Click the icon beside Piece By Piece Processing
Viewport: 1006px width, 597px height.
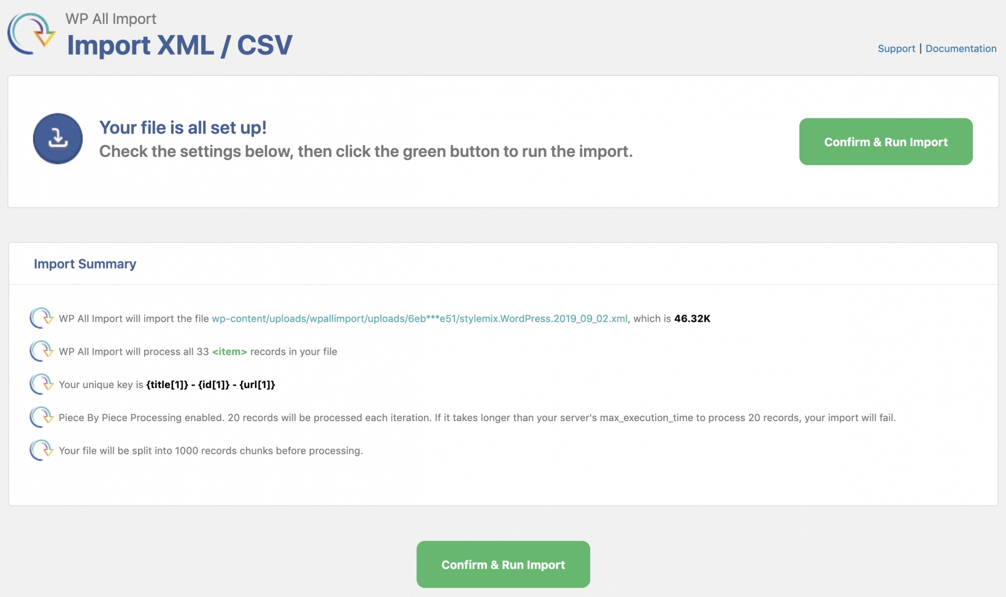coord(41,417)
